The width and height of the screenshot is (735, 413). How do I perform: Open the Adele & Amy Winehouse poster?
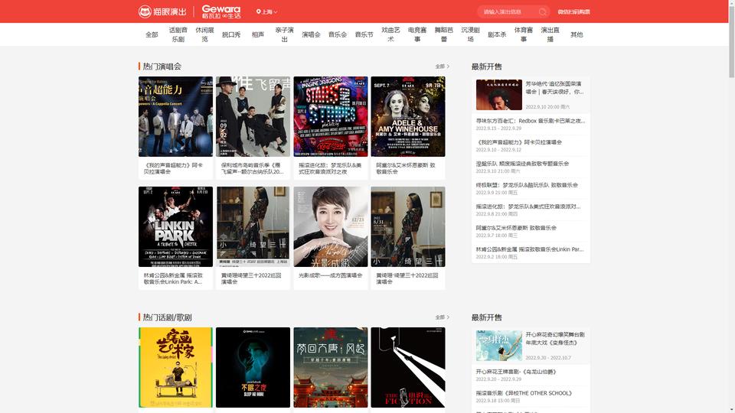click(408, 116)
